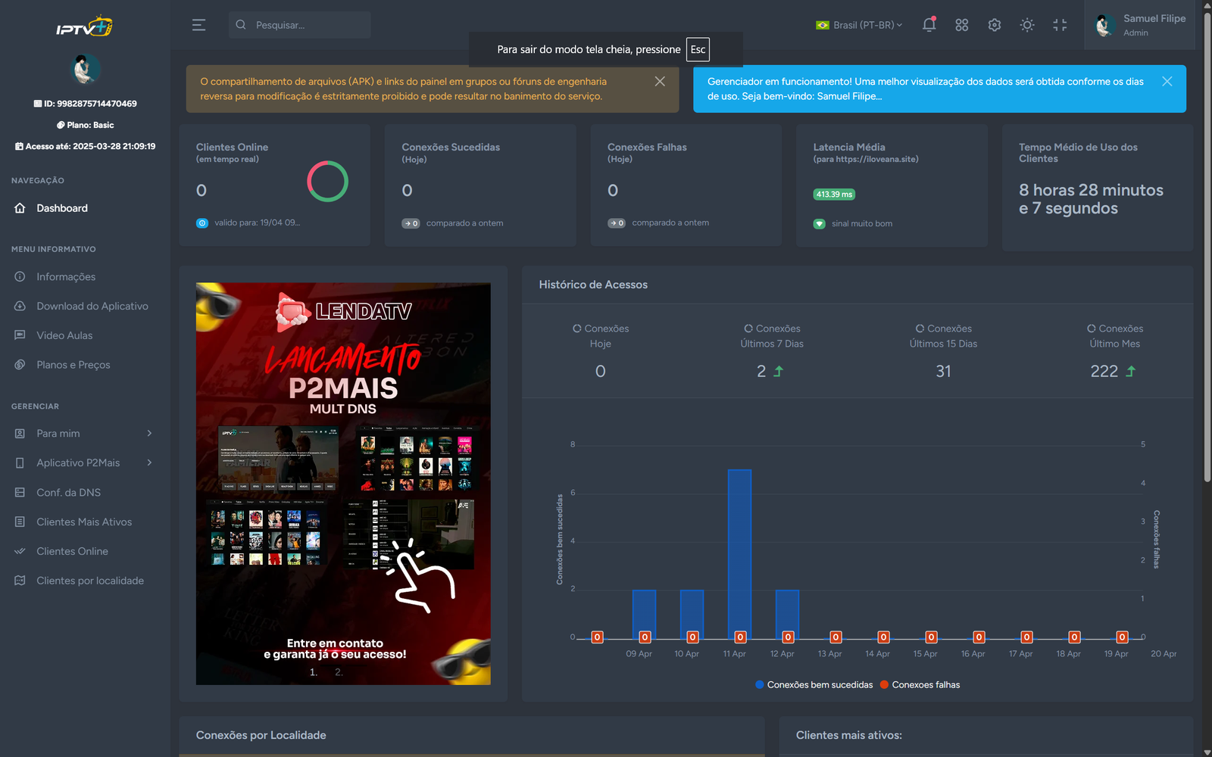Click the Clientes Online check icon

20,552
